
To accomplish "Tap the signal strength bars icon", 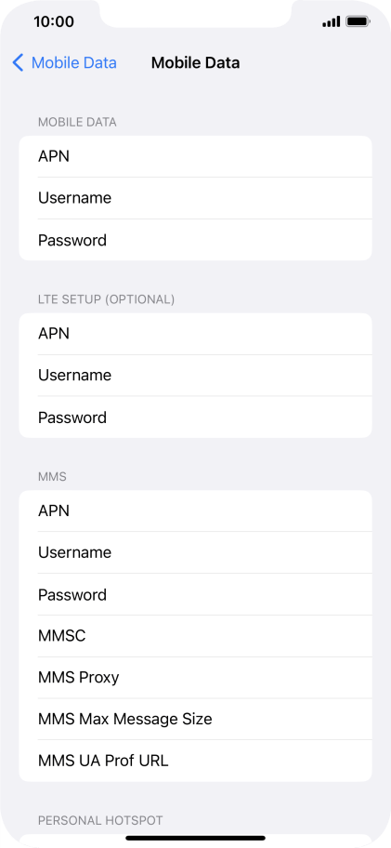I will [331, 22].
